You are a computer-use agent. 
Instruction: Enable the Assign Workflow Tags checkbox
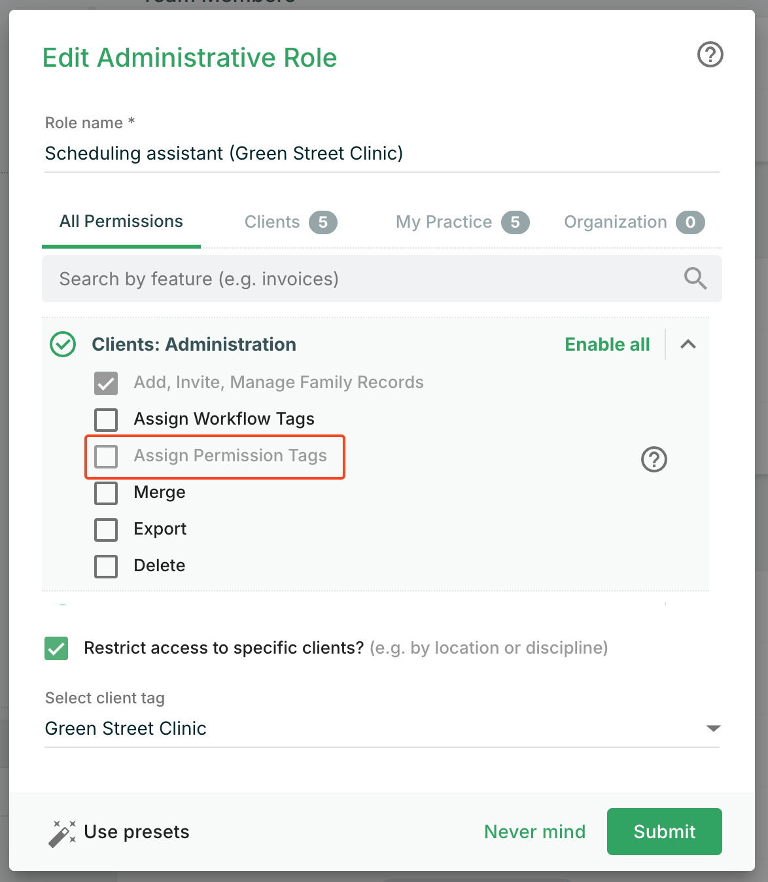[106, 419]
